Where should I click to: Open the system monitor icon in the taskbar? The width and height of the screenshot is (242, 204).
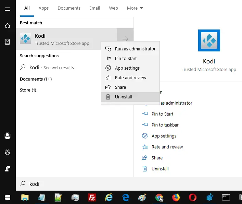click(75, 197)
